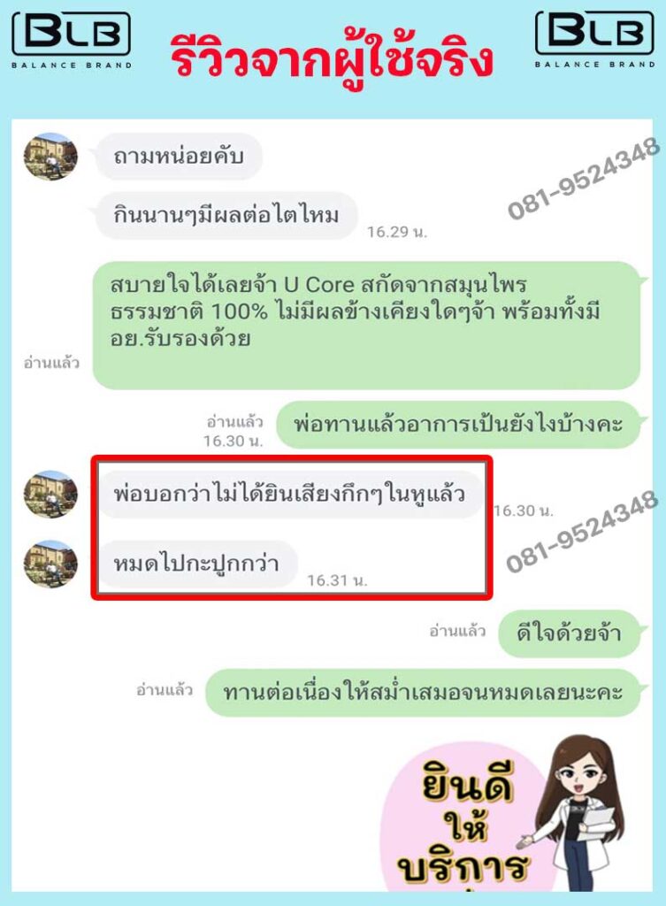Click the 'ทานต่อเนื่องให้สม่ำเสมอจนหมดเลยนะคะ' bubble
Screen dimensions: 666x906
point(424,692)
